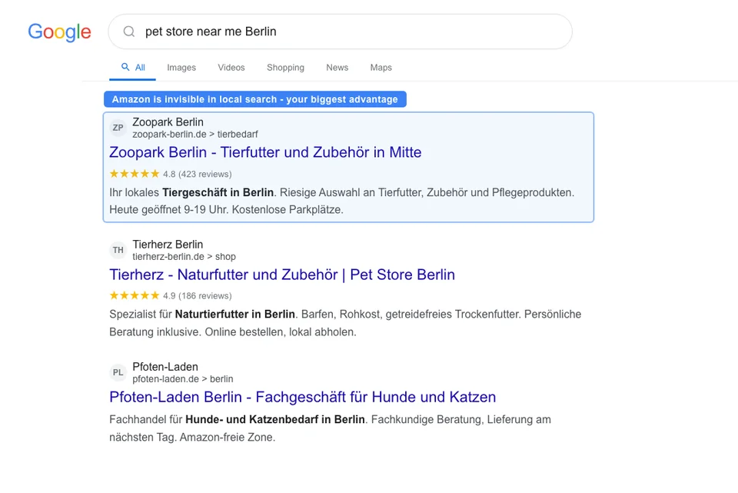Open the Videos tab
Image resolution: width=738 pixels, height=493 pixels.
[231, 68]
